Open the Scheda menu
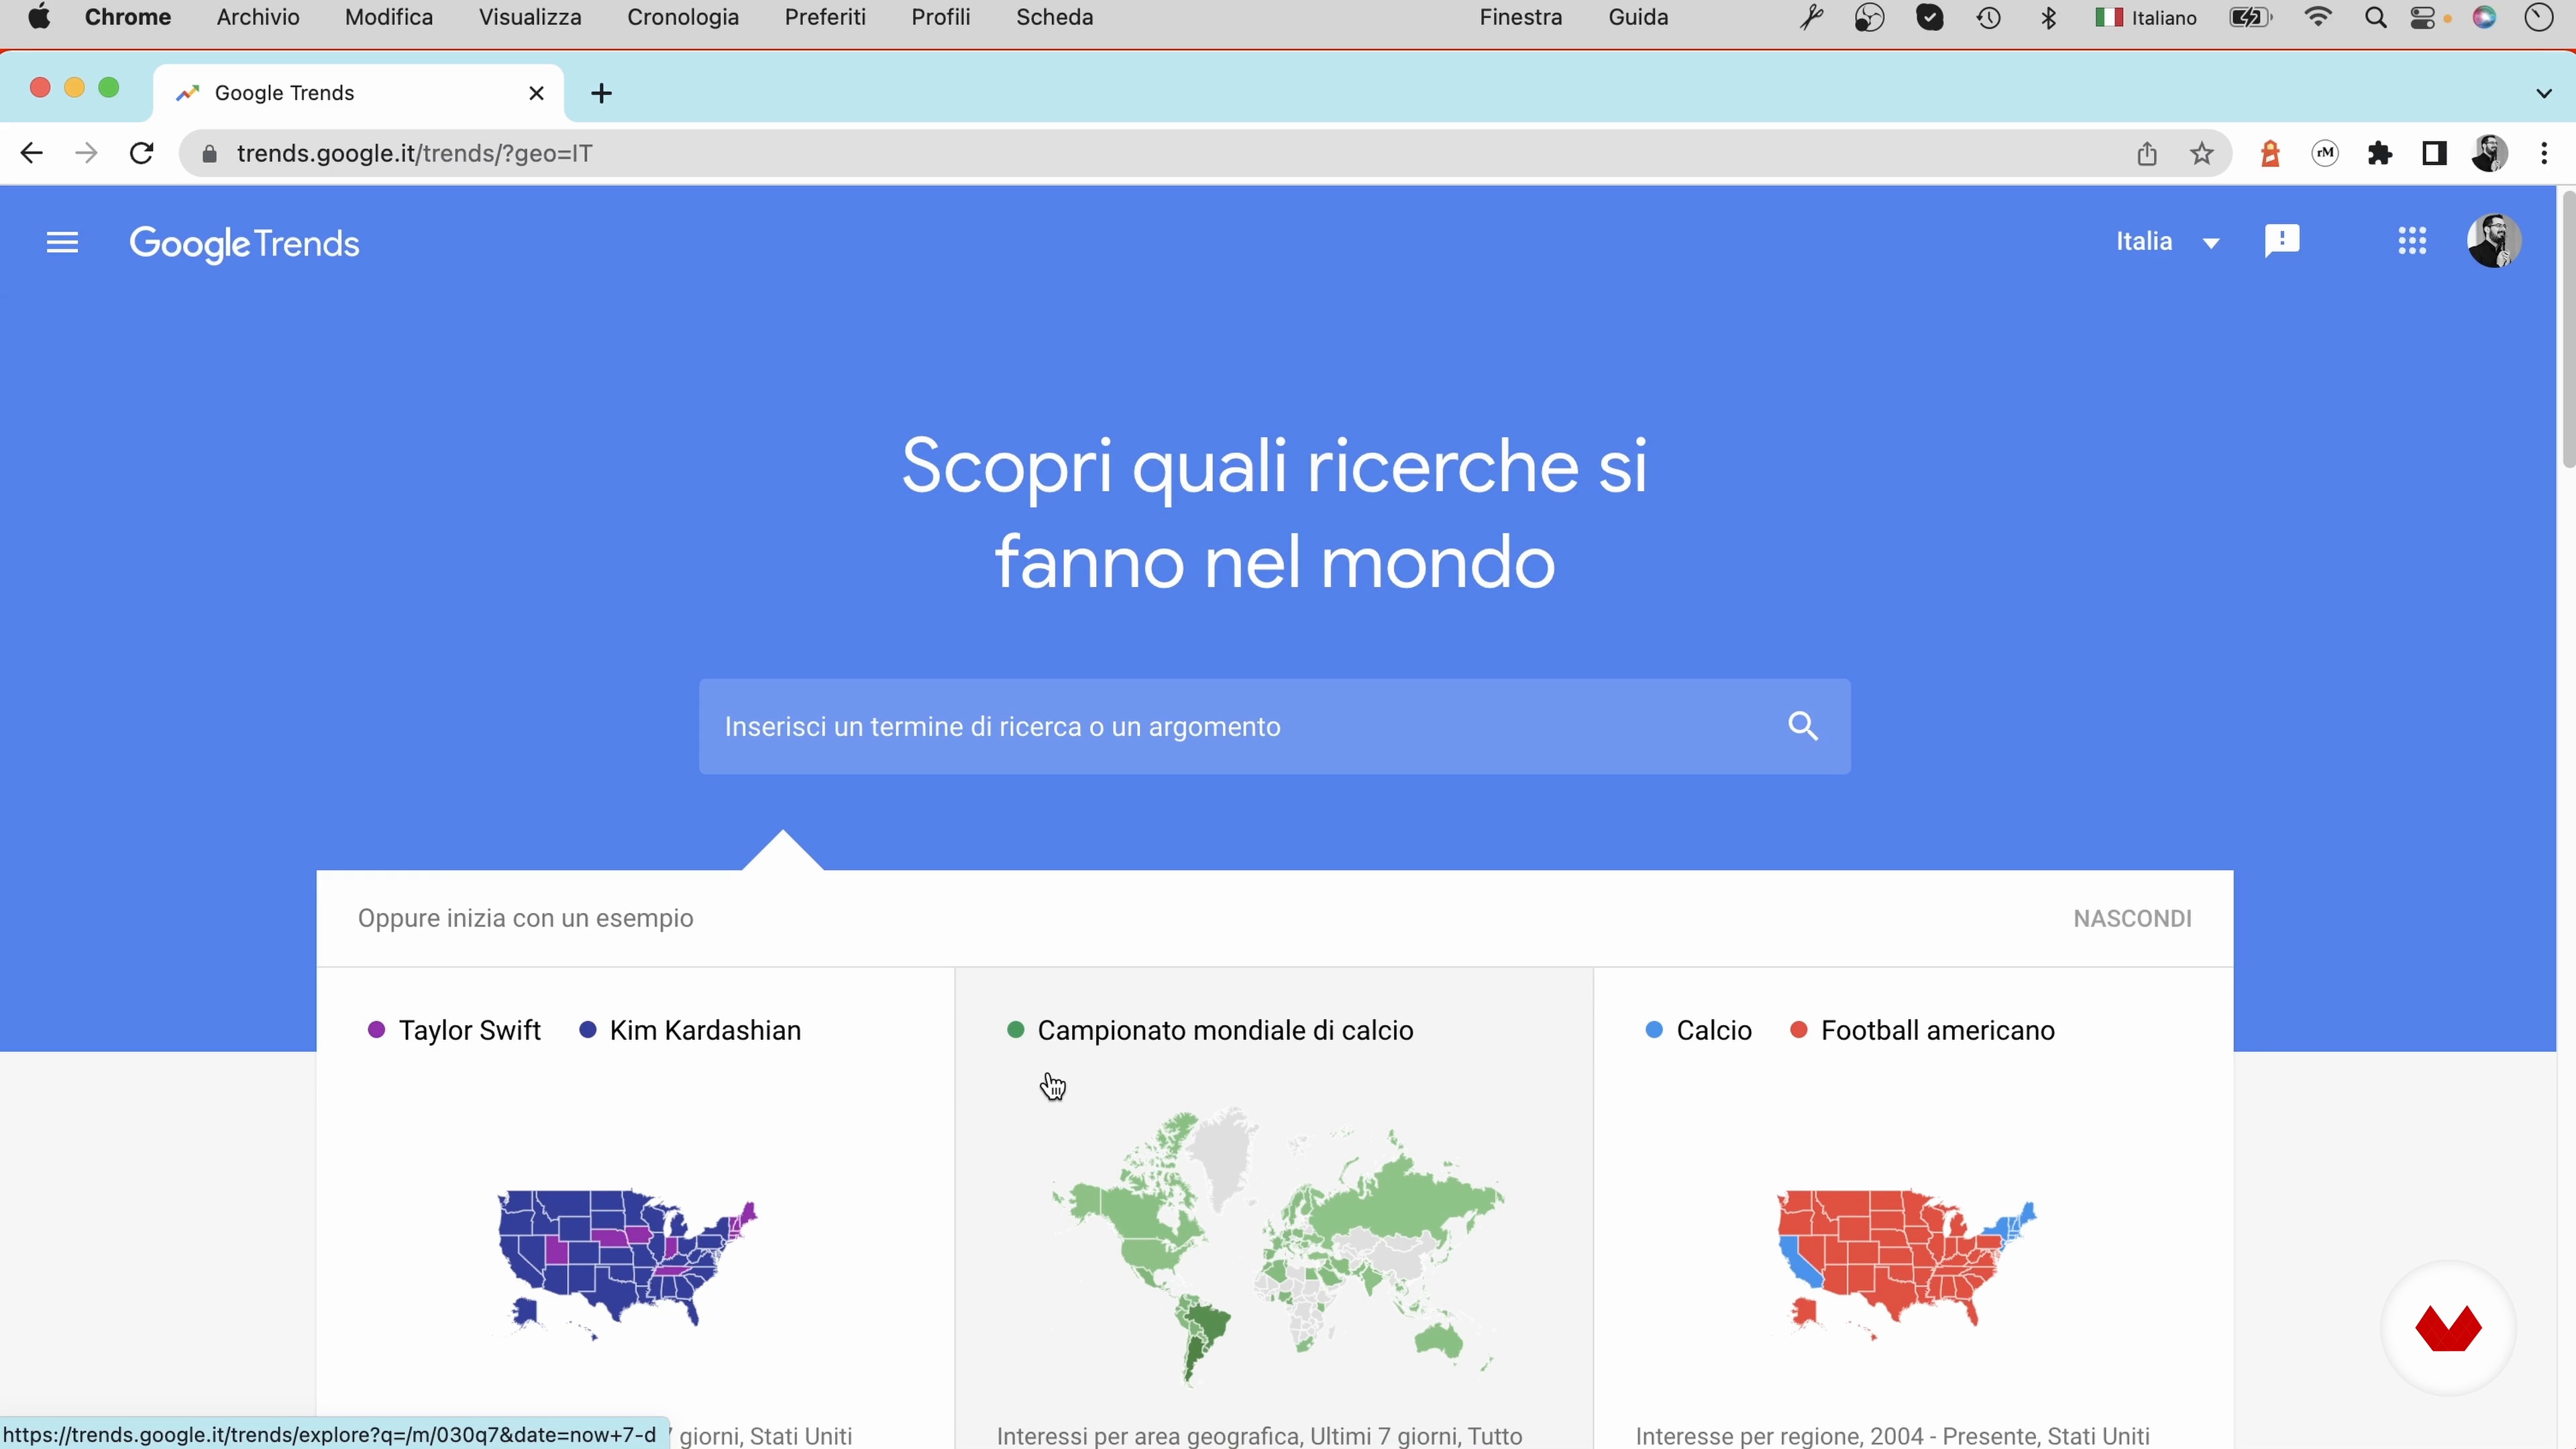2576x1449 pixels. point(1054,17)
